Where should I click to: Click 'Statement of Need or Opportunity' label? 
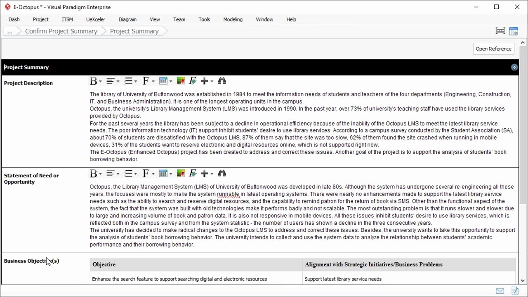click(x=31, y=179)
